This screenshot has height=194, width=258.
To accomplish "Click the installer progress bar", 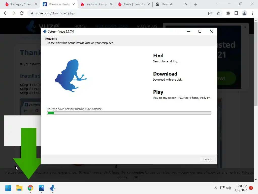I will pos(129,113).
